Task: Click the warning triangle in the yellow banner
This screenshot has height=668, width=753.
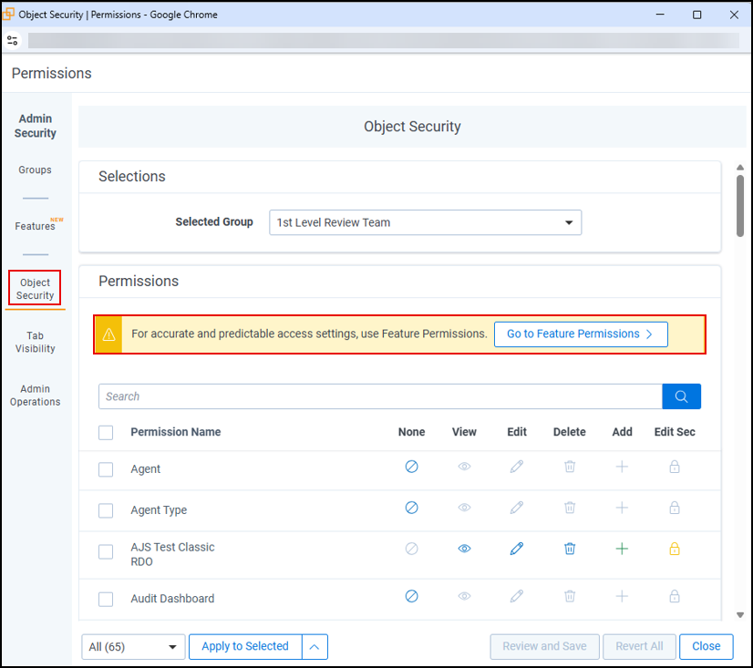Action: (108, 334)
